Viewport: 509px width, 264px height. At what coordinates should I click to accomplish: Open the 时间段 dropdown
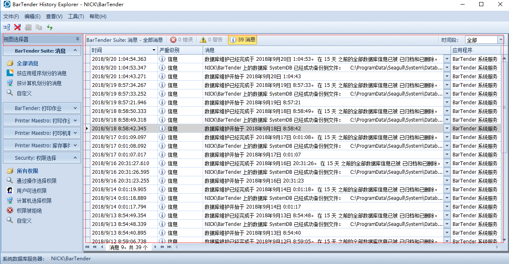500,40
